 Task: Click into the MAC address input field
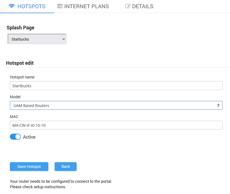click(116, 125)
